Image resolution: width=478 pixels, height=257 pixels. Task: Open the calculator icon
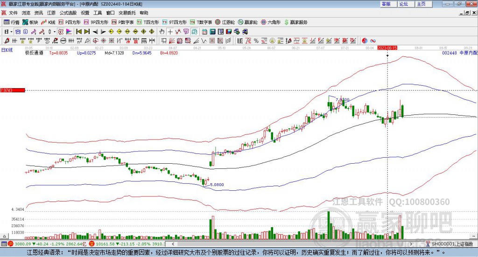[213, 32]
